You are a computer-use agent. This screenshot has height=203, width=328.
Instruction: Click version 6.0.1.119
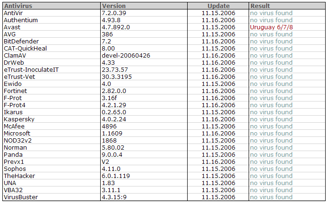116,176
